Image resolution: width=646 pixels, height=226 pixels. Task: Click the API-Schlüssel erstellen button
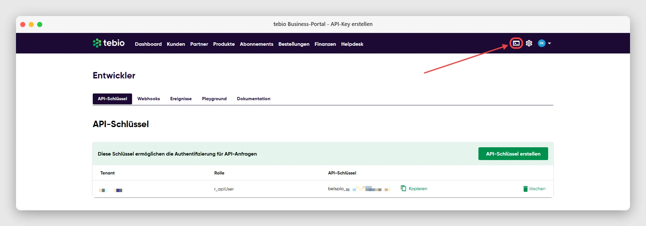tap(513, 154)
